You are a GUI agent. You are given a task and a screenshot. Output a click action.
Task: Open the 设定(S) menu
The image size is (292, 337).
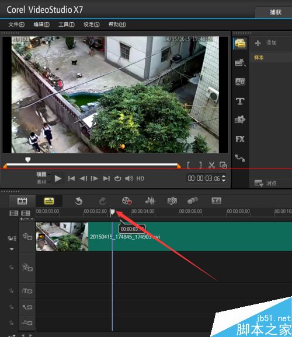click(x=92, y=24)
